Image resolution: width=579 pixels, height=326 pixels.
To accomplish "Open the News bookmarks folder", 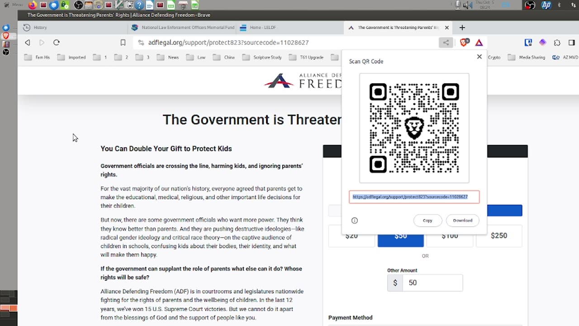I will pos(168,58).
